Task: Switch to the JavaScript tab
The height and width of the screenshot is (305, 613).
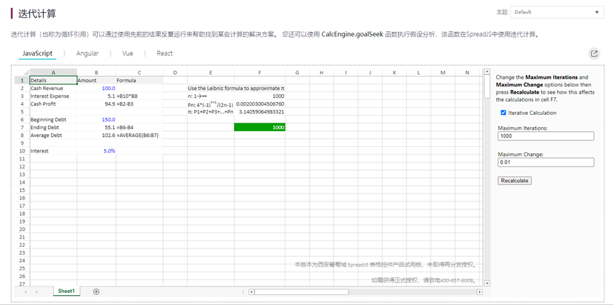Action: point(38,53)
